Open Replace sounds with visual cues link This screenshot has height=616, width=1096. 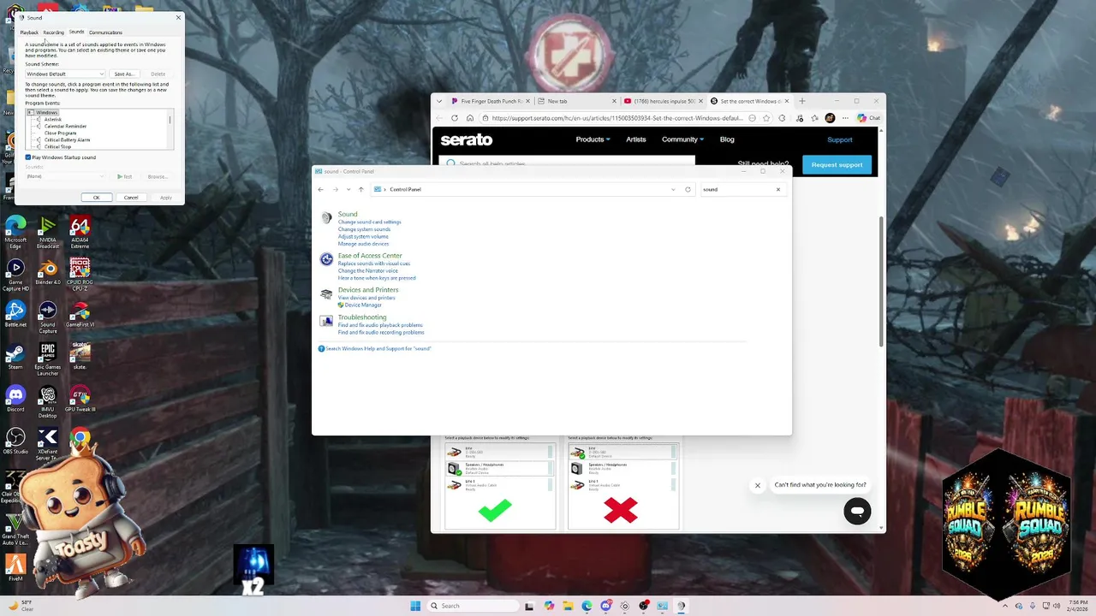[x=374, y=264]
